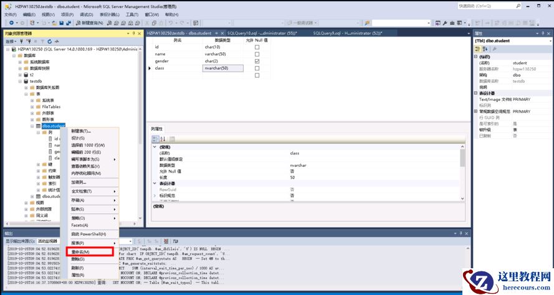Choose 删除(D) in the context menu
Image resolution: width=554 pixels, height=295 pixels.
(77, 259)
